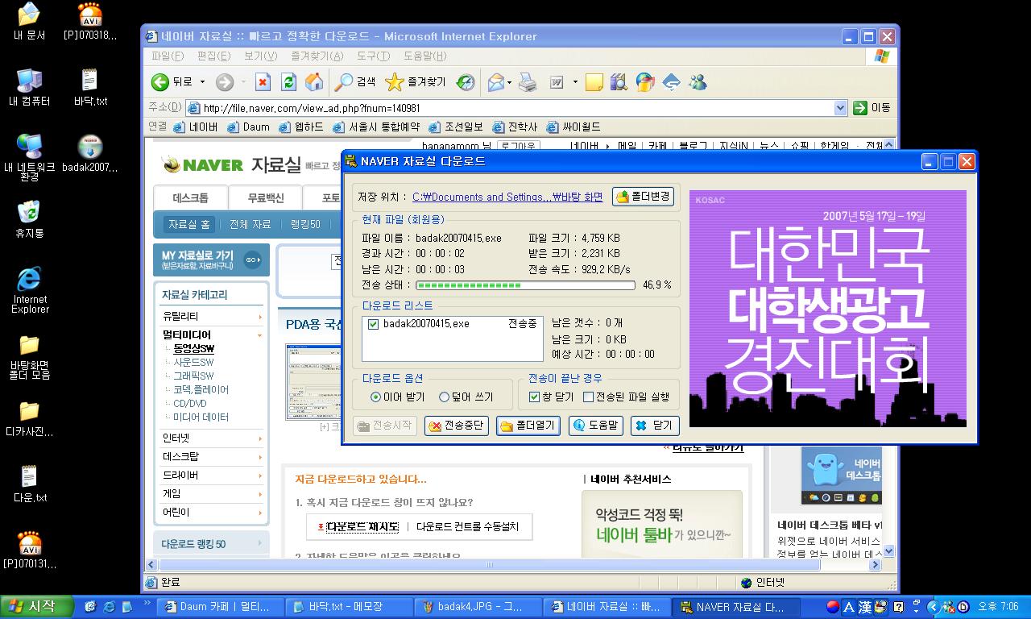Open 도움말 help in download dialog

[x=595, y=426]
